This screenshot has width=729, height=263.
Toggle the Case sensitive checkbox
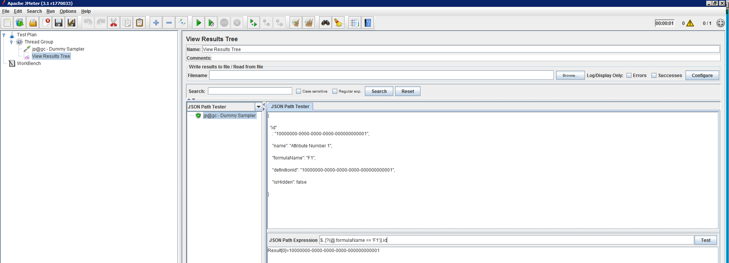point(299,91)
